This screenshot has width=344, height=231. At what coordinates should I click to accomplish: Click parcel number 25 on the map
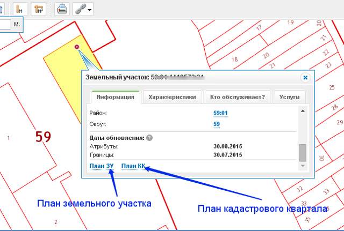332,87
